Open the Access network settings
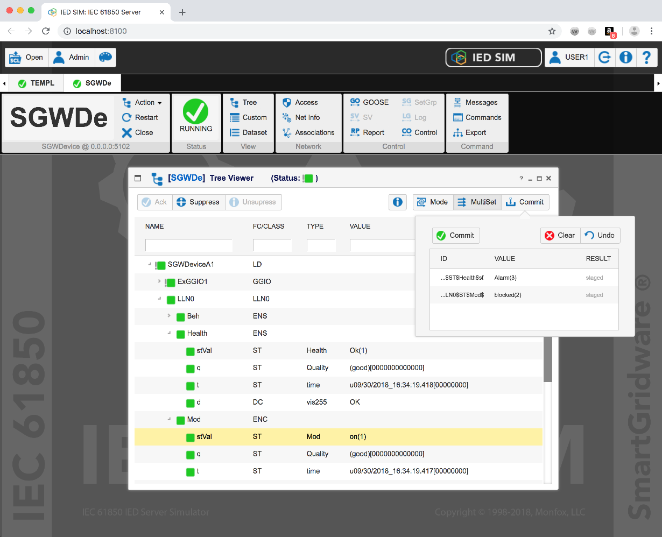This screenshot has width=662, height=537. click(x=300, y=102)
